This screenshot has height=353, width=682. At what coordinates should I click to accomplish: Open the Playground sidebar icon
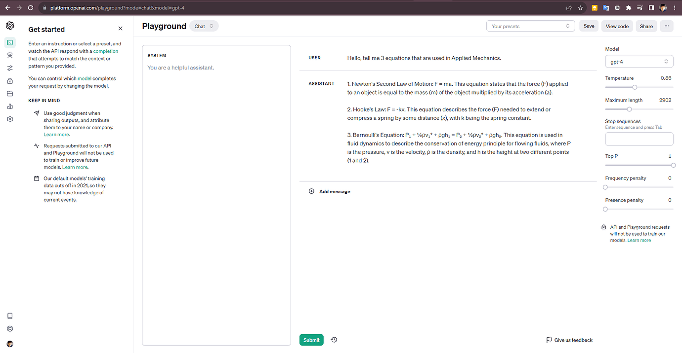tap(10, 42)
